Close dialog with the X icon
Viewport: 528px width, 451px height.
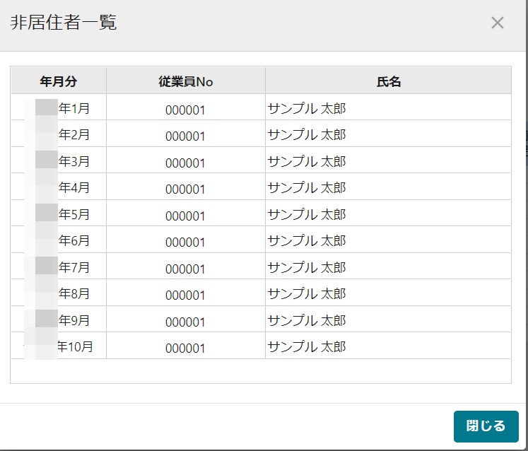[x=498, y=23]
